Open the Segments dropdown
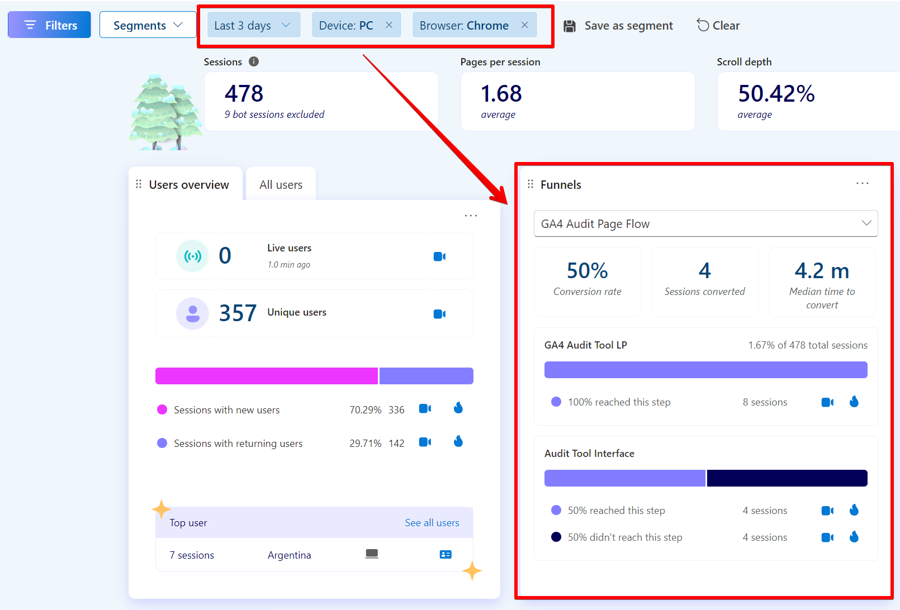The width and height of the screenshot is (900, 610). point(148,25)
